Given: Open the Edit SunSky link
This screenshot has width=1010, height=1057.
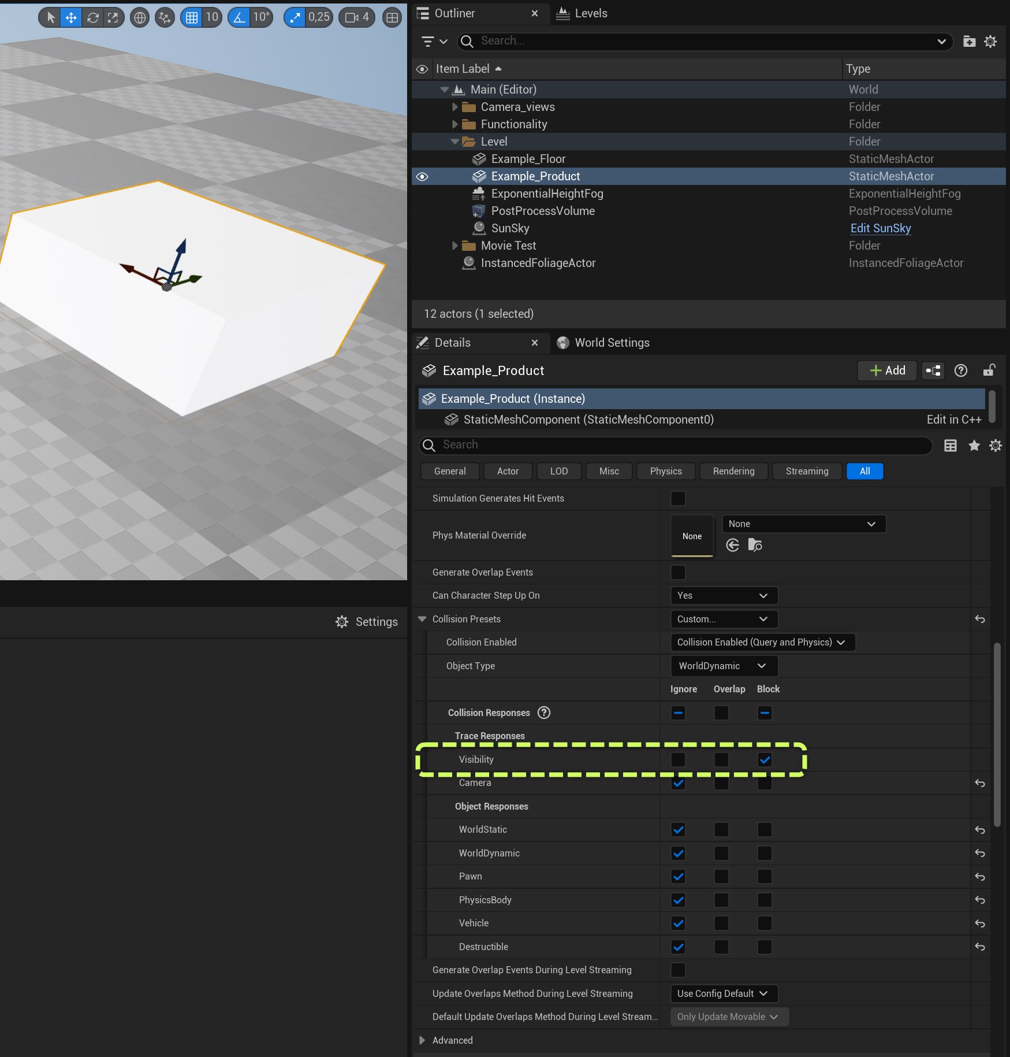Looking at the screenshot, I should click(880, 228).
